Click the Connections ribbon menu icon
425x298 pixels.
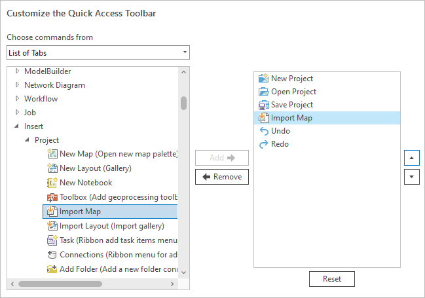pos(52,255)
